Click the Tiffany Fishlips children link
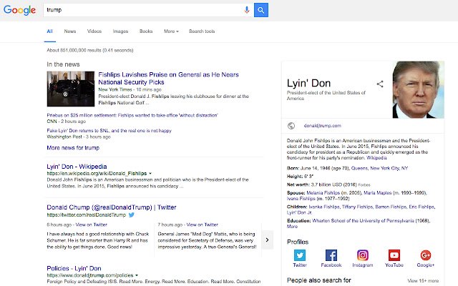This screenshot has width=458, height=286. 358,207
